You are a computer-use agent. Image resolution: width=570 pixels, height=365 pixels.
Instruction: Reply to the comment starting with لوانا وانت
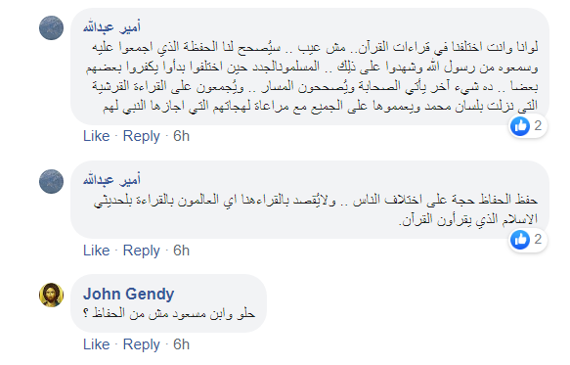point(142,136)
